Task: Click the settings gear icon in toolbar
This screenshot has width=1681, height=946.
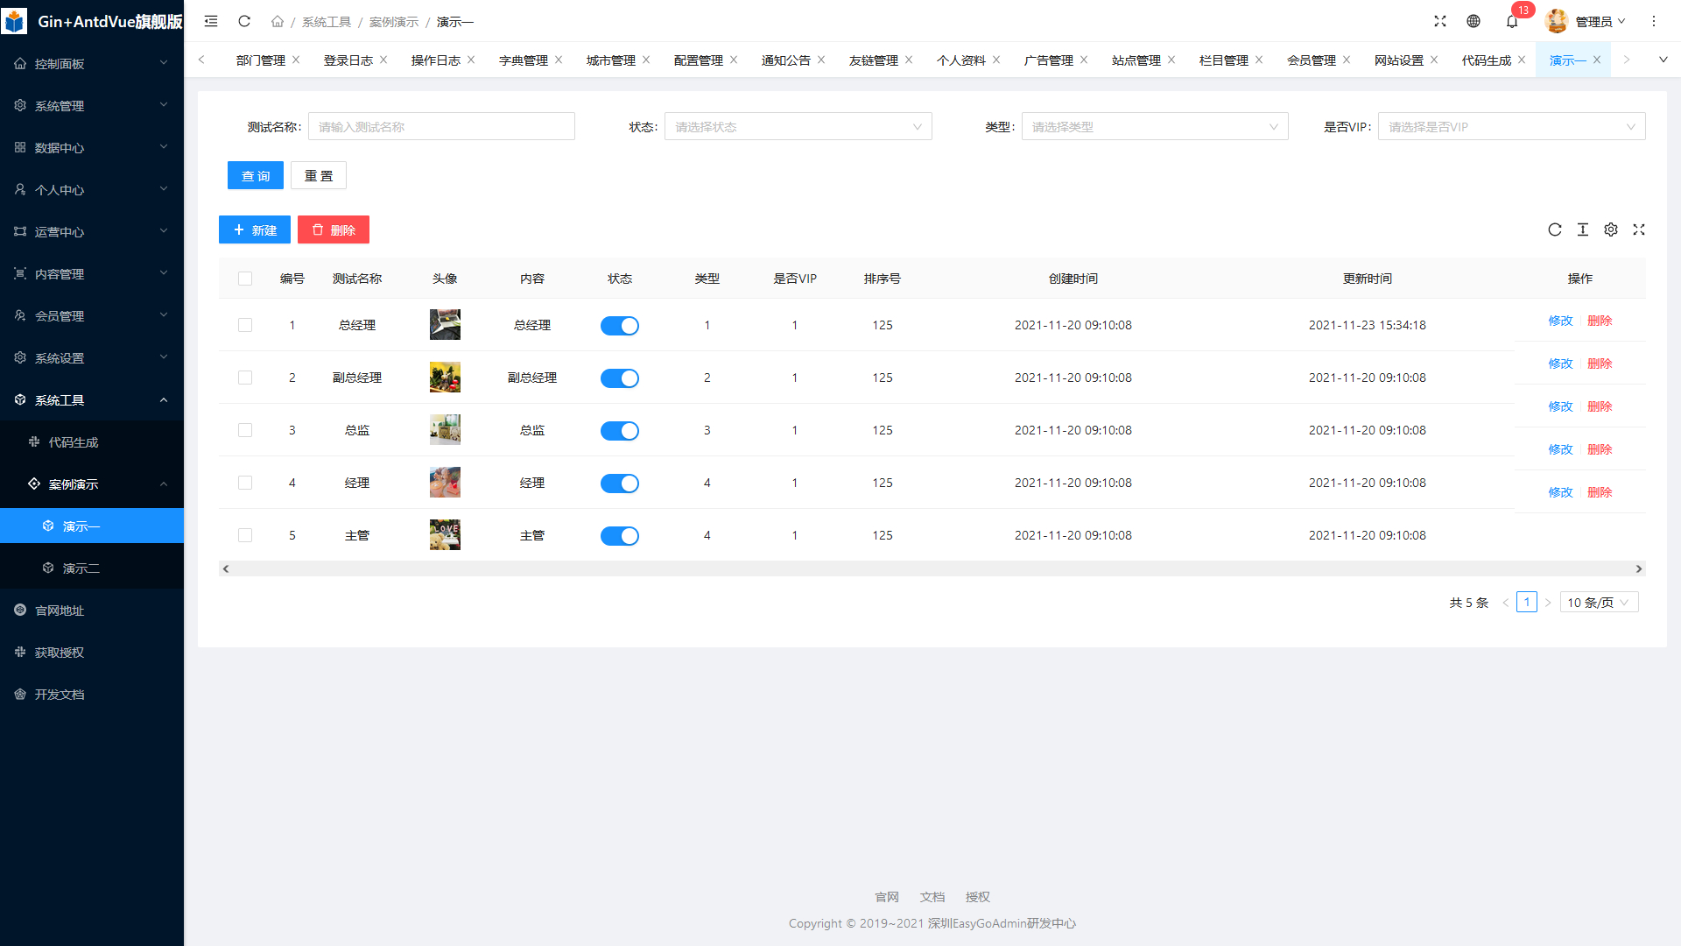Action: click(x=1611, y=229)
